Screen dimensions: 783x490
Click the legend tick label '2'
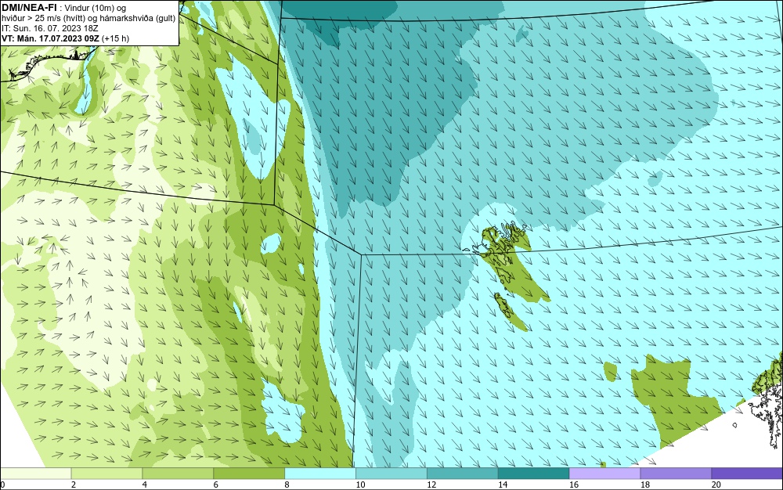[74, 485]
